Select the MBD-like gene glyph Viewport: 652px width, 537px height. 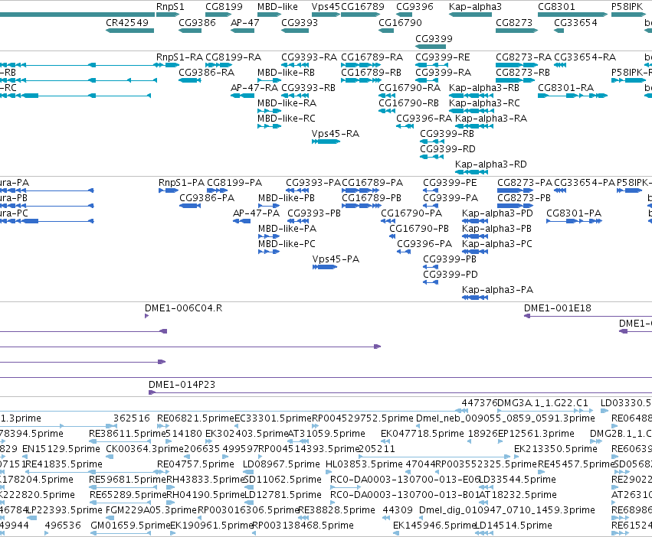tap(269, 15)
